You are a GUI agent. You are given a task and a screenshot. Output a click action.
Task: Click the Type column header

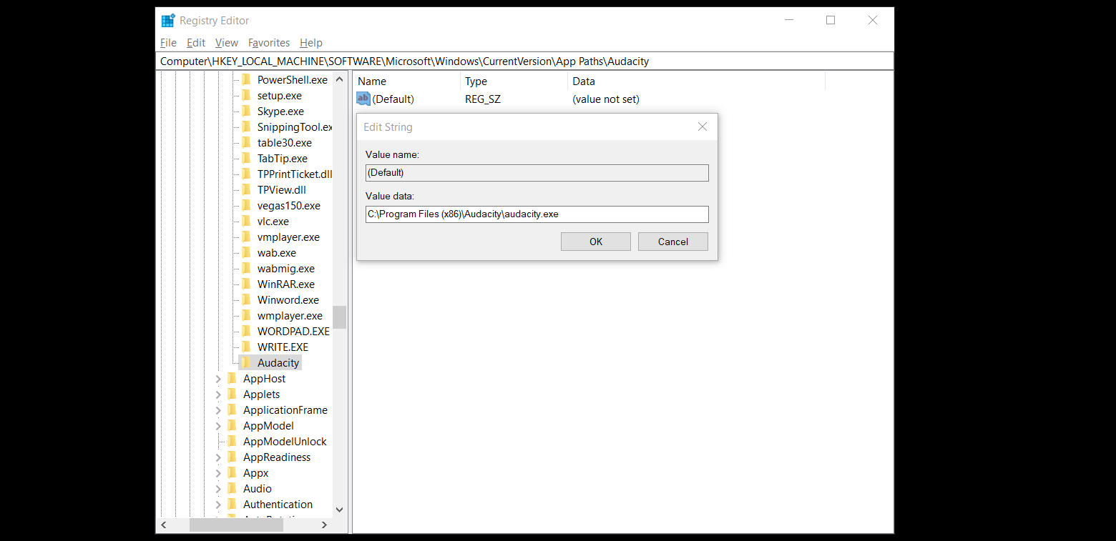point(514,81)
